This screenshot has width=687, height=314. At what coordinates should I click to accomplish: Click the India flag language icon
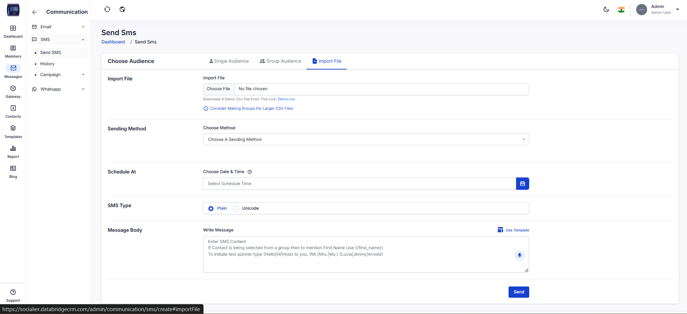621,10
